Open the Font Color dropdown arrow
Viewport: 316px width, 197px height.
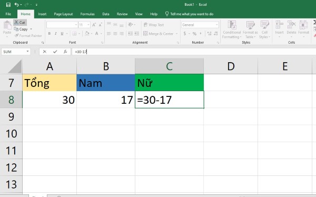tap(101, 34)
